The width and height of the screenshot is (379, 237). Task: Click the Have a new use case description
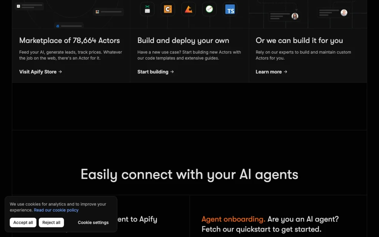click(x=189, y=55)
